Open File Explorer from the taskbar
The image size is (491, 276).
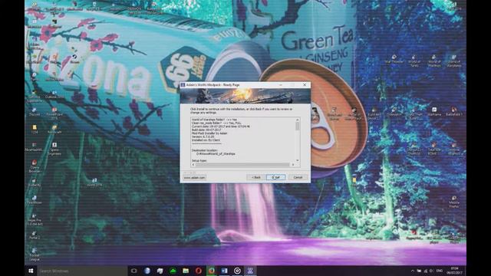coord(186,271)
